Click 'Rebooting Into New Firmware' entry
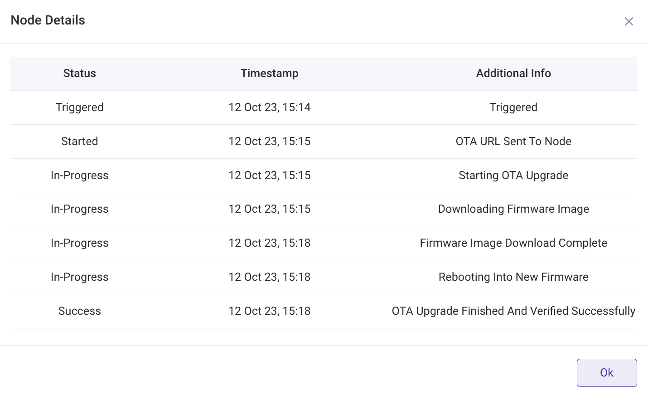Viewport: 648px width, 396px height. (513, 277)
